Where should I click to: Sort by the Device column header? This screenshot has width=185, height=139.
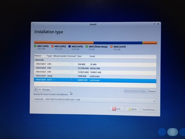click(x=40, y=56)
